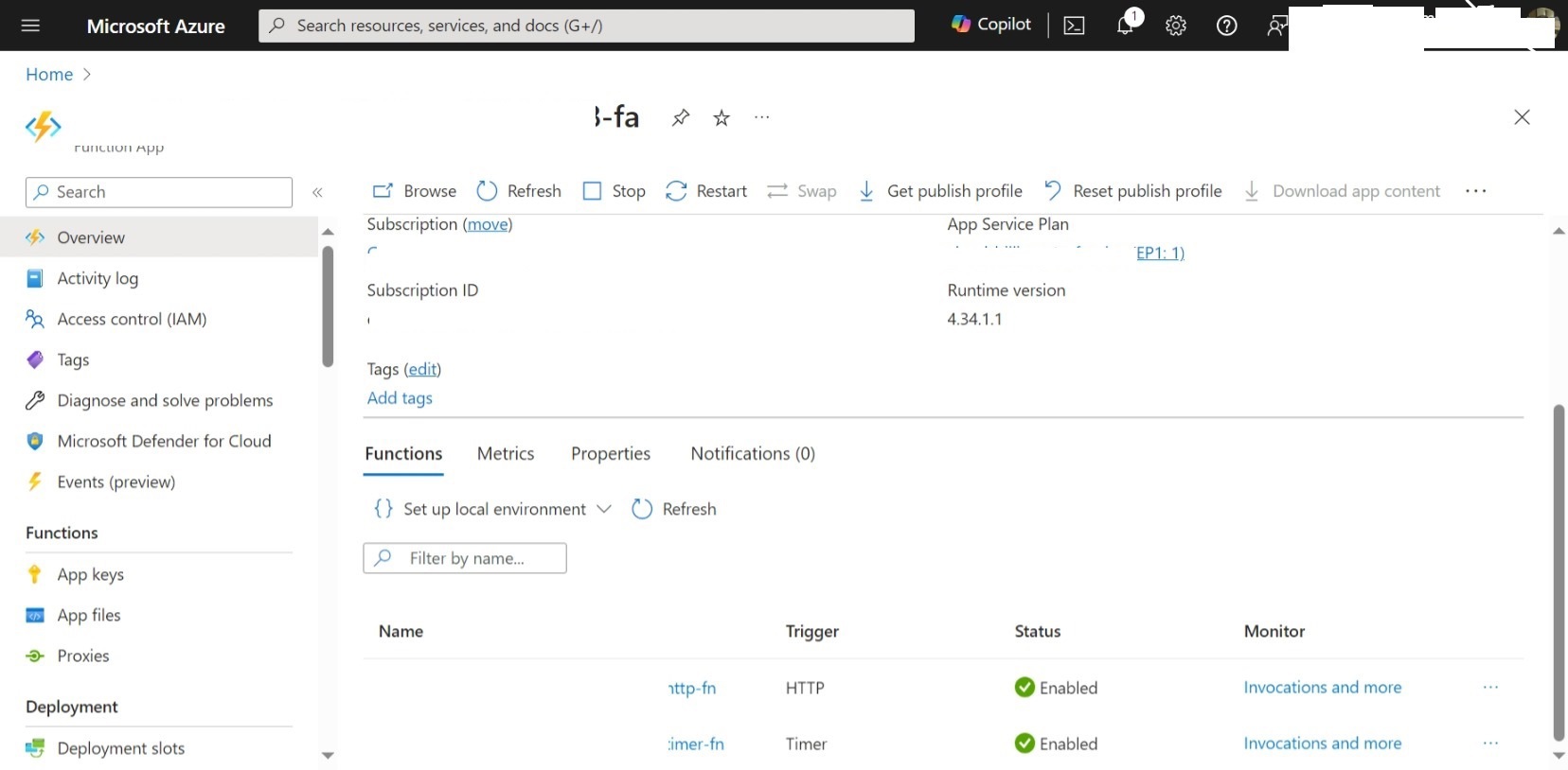Click the sidebar Search box
Screen dimensions: 1568x770
159,192
